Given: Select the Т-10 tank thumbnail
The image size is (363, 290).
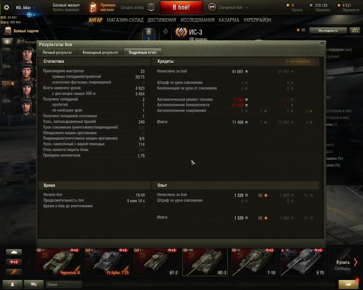Looking at the screenshot, I should click(x=254, y=262).
